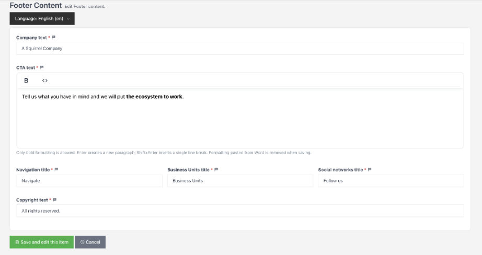Viewport: 482px width, 255px height.
Task: Click the flag icon beside Business Units title
Action: pos(216,170)
